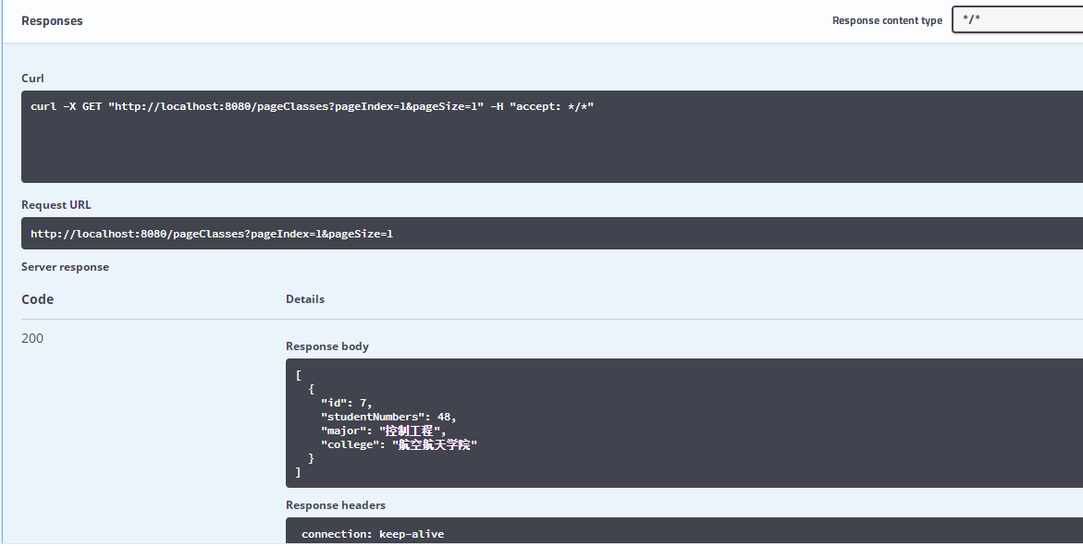Click the connection: keep-alive header line
This screenshot has height=546, width=1083.
(x=373, y=534)
